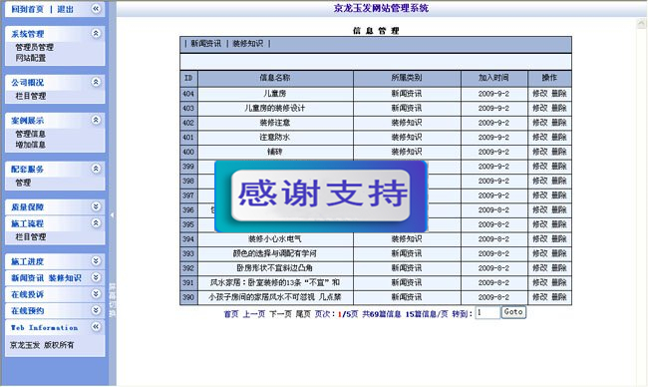Click 删除 for record 390
Screen dimensions: 648x387
pos(559,297)
